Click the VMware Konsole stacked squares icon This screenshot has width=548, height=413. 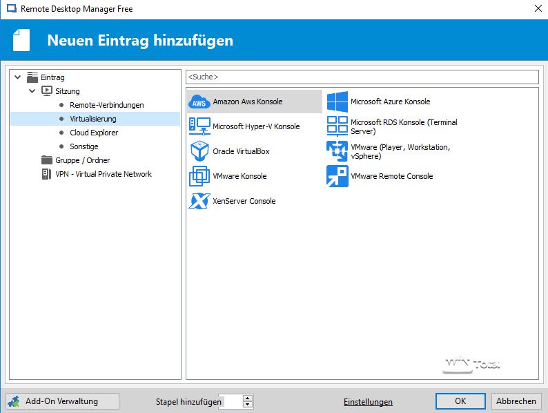click(x=199, y=176)
